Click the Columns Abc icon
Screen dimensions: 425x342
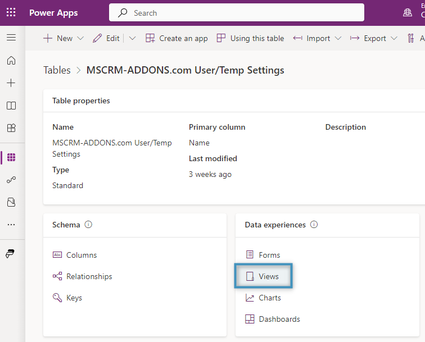[57, 255]
